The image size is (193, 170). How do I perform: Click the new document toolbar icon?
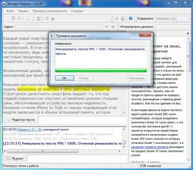coord(7,19)
